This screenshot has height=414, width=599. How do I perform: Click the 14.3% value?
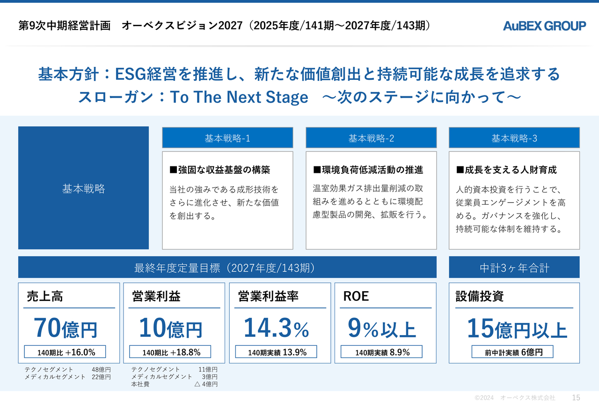click(276, 328)
